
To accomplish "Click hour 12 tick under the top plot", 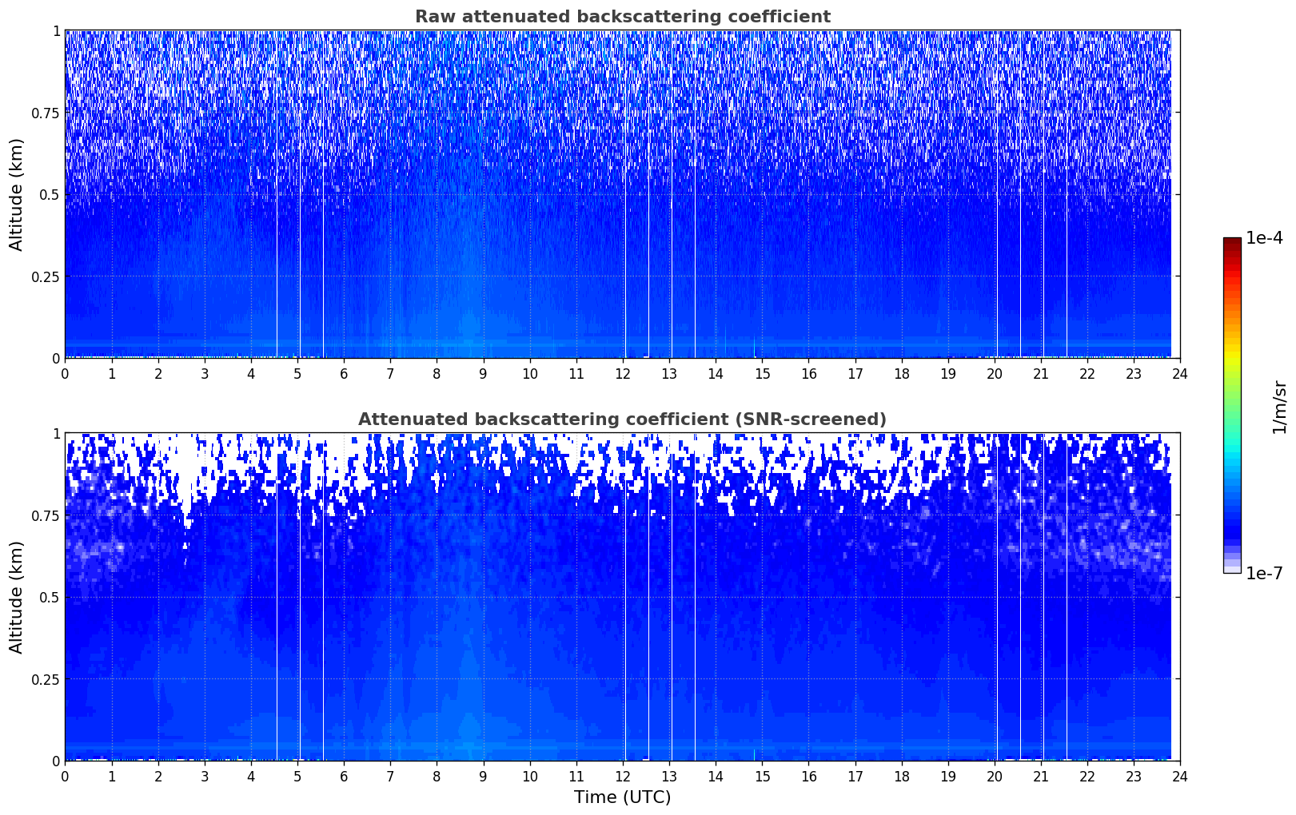I will [x=623, y=373].
